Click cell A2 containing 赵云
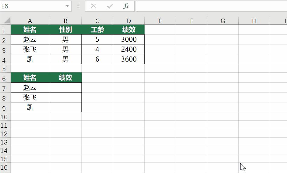This screenshot has height=173, width=287. (x=30, y=39)
